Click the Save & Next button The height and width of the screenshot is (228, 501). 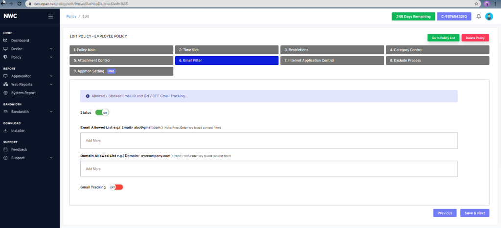click(x=475, y=213)
